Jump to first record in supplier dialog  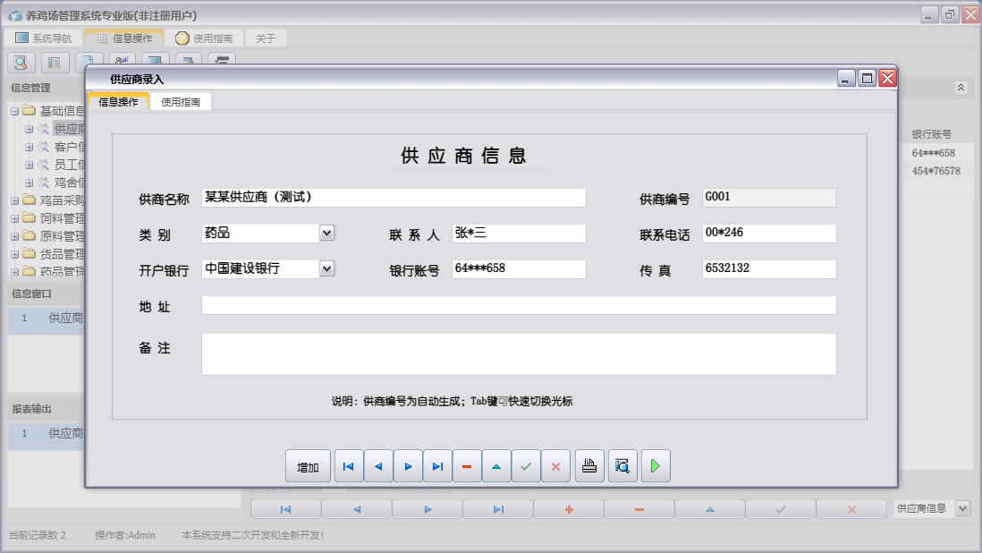[x=349, y=466]
